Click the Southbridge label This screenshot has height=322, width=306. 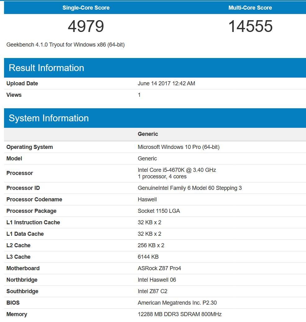(22, 291)
